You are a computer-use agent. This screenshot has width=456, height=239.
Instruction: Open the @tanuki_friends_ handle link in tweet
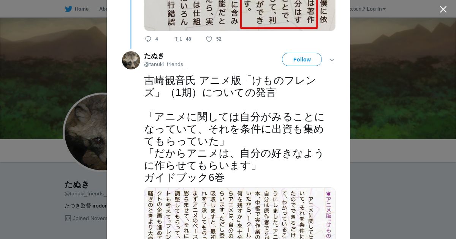pos(165,64)
